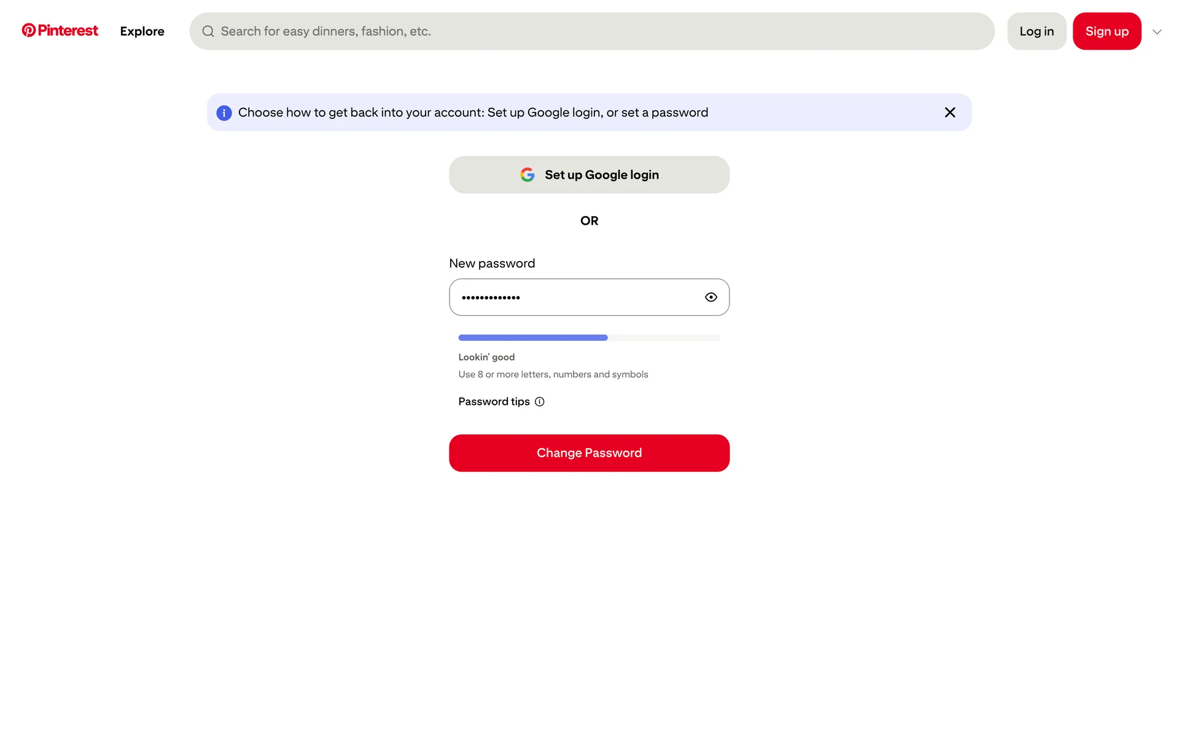
Task: Click the password strength bar
Action: tap(589, 338)
